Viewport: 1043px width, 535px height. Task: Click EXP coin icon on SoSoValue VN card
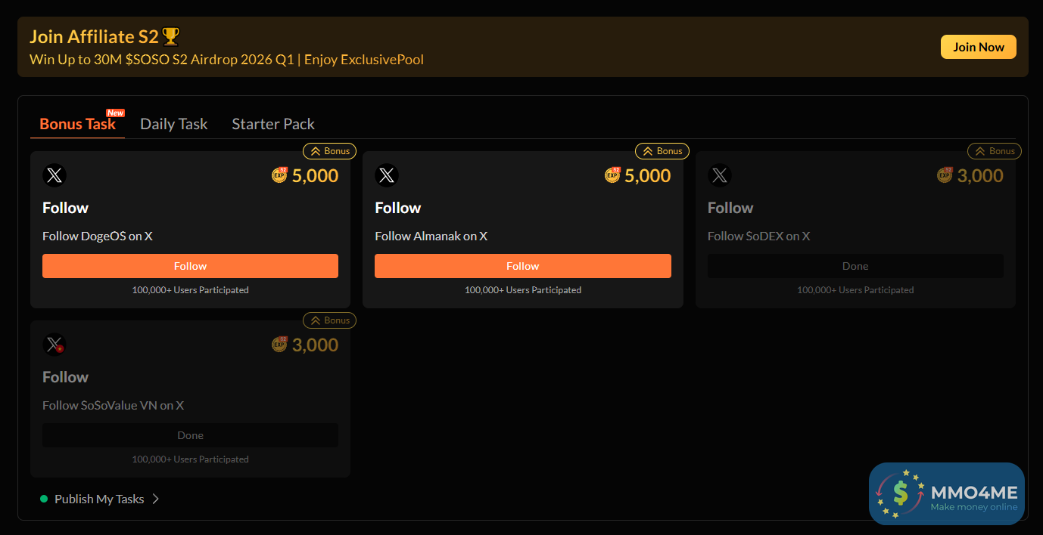pos(280,345)
